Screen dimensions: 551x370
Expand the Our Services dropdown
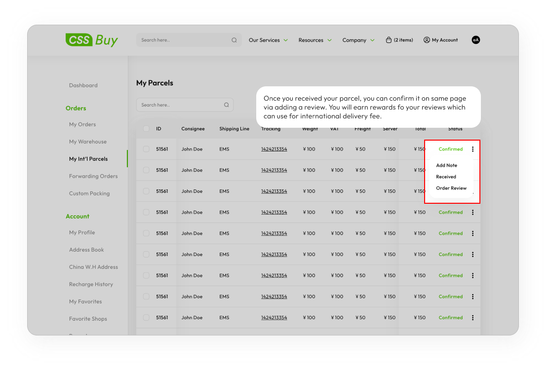(x=268, y=40)
